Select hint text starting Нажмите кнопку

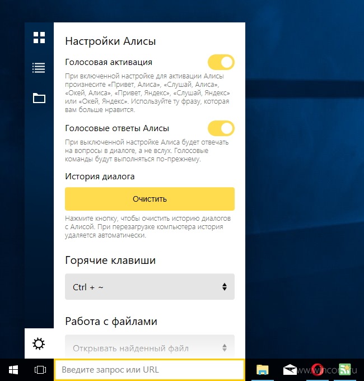click(x=148, y=227)
